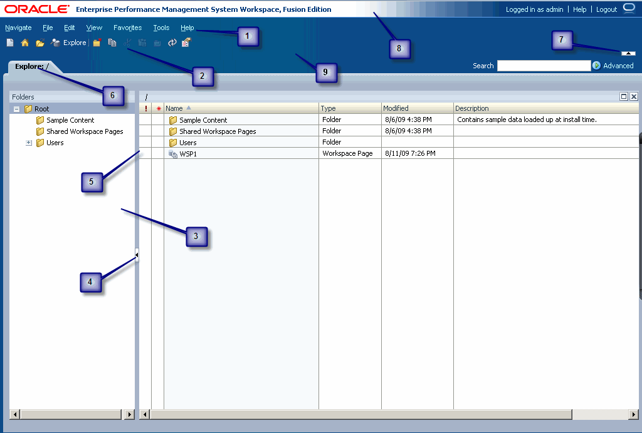Log out using the Logout link
This screenshot has height=433, width=642.
pyautogui.click(x=606, y=9)
